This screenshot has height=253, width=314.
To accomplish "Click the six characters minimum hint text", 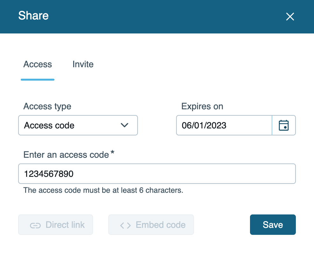I will pyautogui.click(x=103, y=190).
